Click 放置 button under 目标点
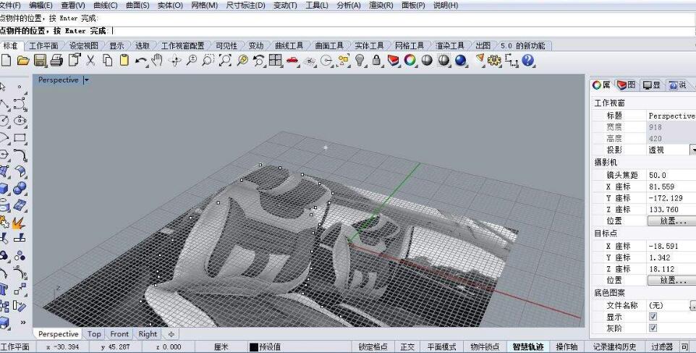 pyautogui.click(x=671, y=280)
